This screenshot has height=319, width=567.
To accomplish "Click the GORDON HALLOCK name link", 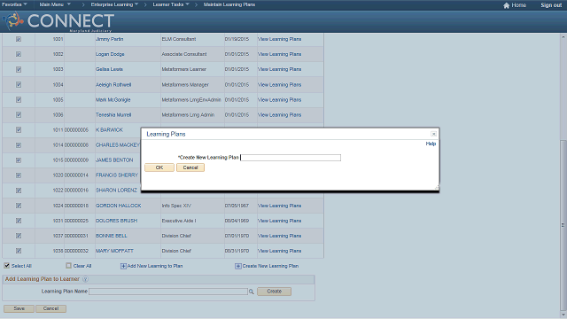I will pyautogui.click(x=118, y=206).
